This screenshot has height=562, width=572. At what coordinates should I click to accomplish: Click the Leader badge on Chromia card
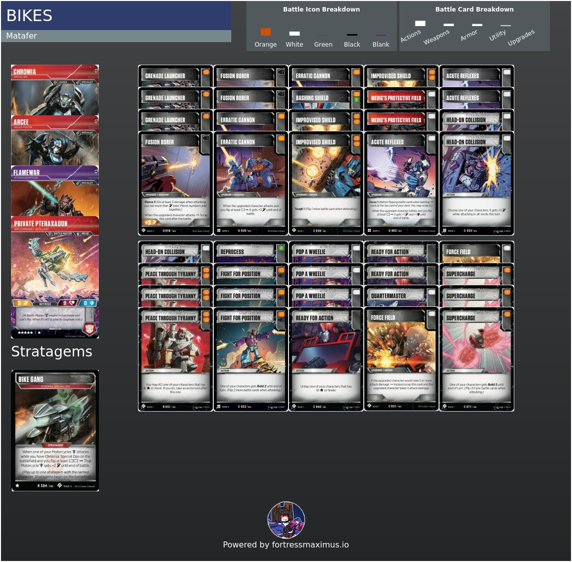tap(61, 82)
